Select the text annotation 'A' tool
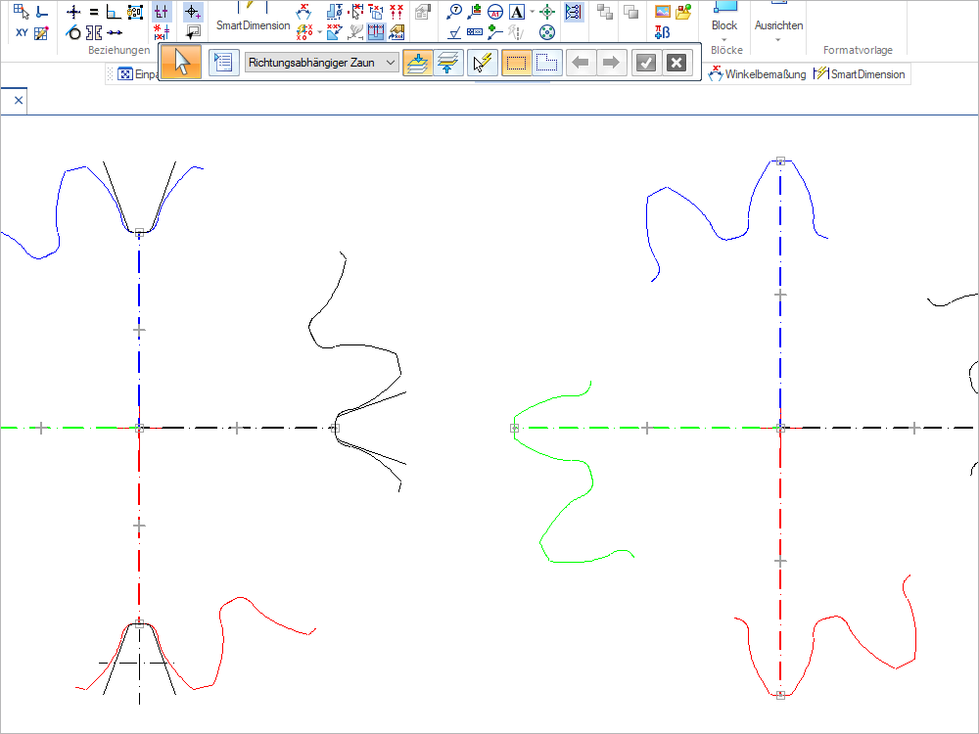979x734 pixels. tap(517, 13)
